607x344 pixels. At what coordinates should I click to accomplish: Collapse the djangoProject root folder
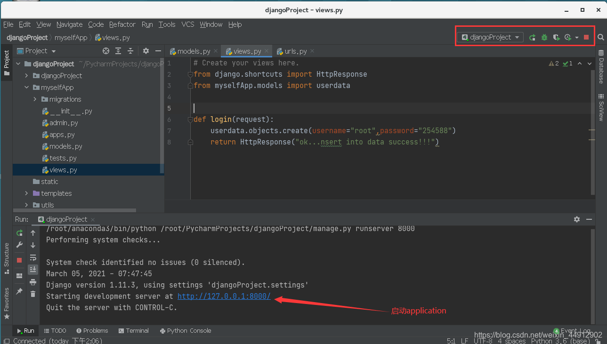pyautogui.click(x=19, y=64)
